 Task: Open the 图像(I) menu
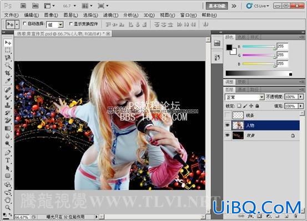pos(51,15)
